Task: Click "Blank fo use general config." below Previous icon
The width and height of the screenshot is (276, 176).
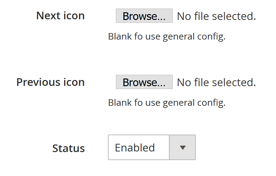Action: coord(167,103)
